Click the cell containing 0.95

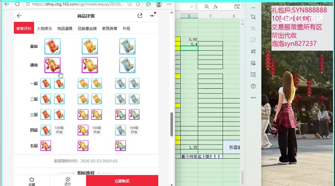[189, 39]
